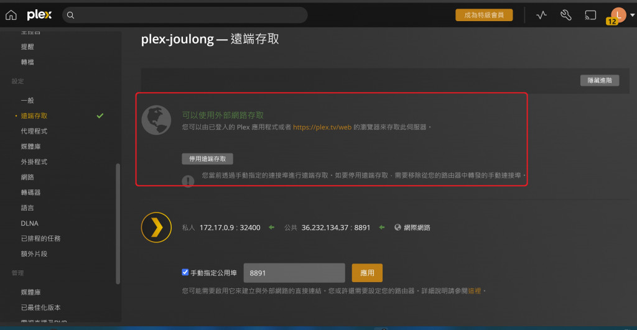Select 已最佳化版本 in sidebar
The image size is (637, 330).
click(40, 307)
